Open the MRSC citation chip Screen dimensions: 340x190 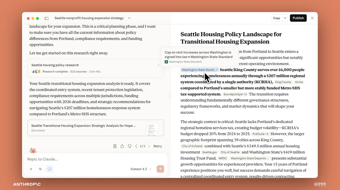(x=223, y=158)
